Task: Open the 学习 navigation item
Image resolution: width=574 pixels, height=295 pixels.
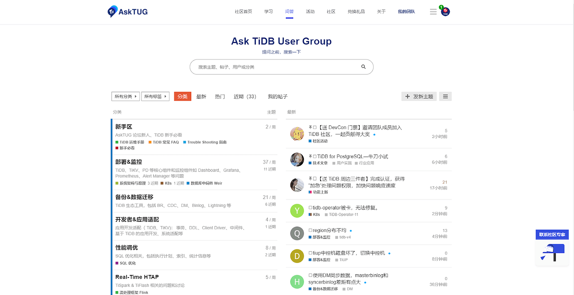Action: [269, 12]
